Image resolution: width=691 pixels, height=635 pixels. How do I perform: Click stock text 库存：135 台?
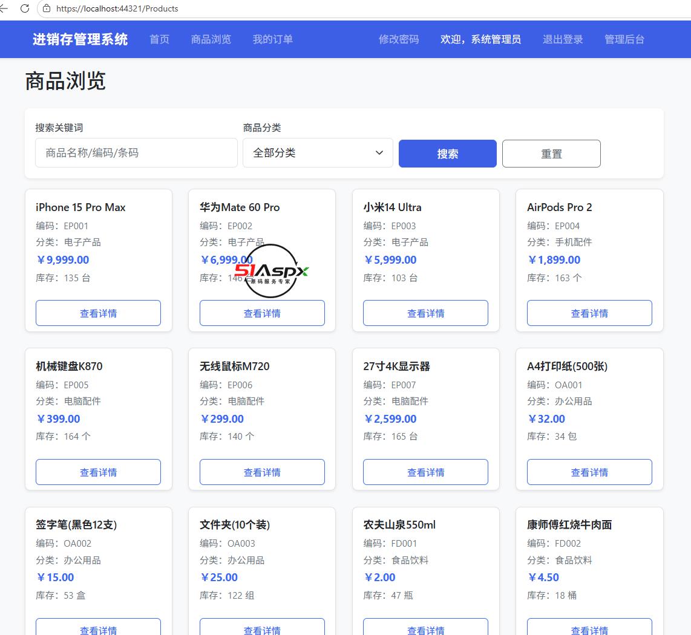point(63,278)
